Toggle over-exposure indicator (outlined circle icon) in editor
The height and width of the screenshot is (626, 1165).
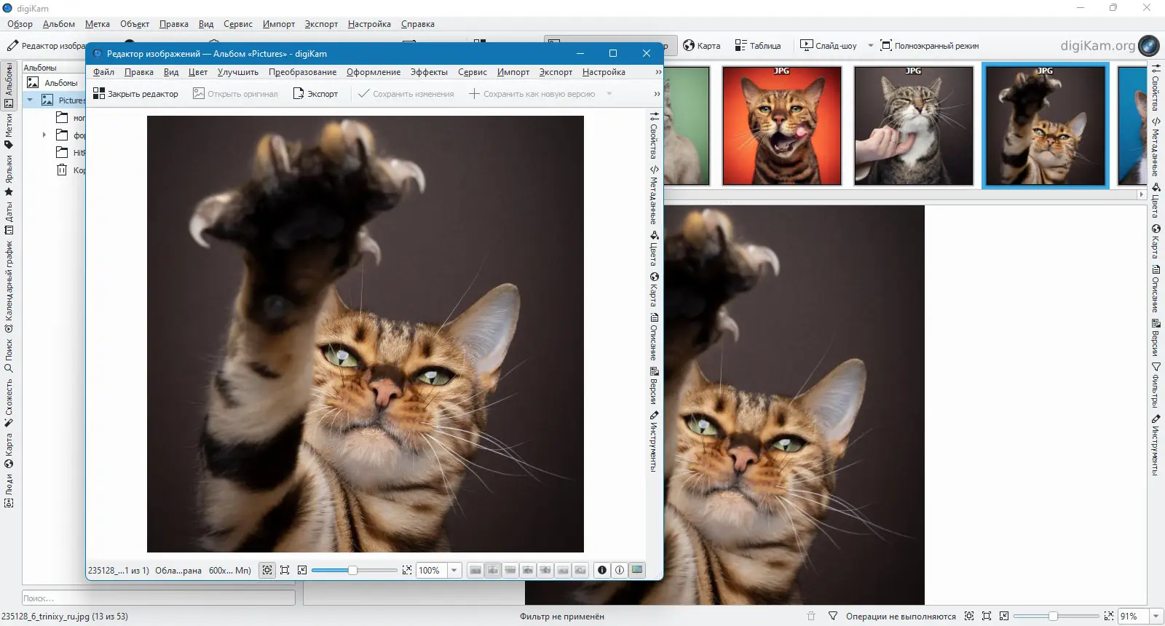click(620, 570)
